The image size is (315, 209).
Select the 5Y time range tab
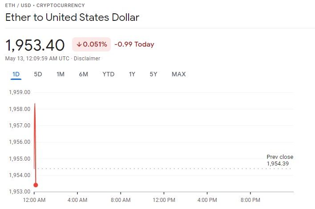click(153, 74)
